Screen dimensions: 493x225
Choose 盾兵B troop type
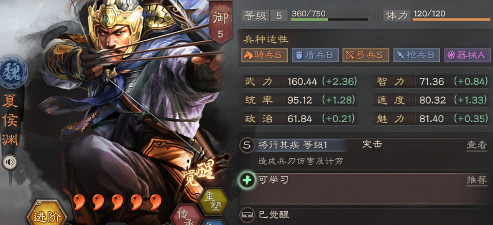pos(315,55)
